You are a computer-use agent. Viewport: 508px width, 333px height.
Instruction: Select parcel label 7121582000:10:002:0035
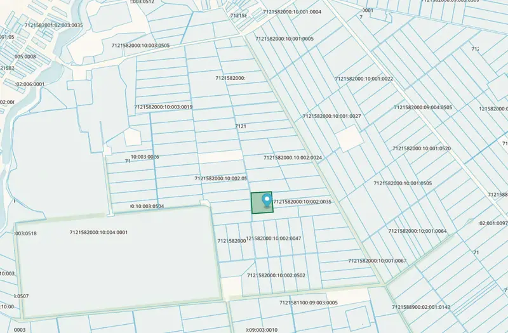[302, 202]
